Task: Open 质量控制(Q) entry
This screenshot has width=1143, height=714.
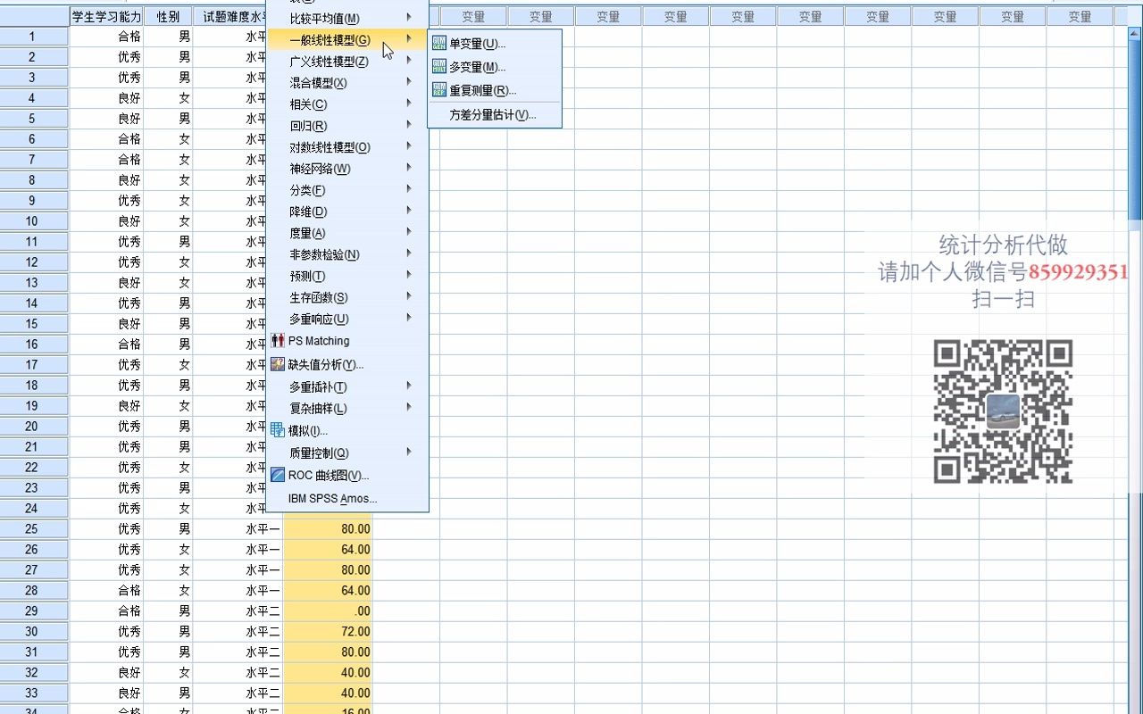Action: pyautogui.click(x=347, y=452)
